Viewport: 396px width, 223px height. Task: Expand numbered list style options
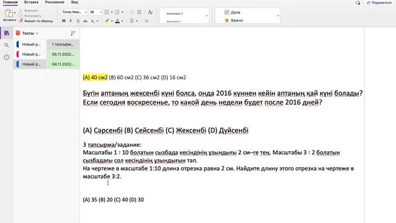click(123, 12)
